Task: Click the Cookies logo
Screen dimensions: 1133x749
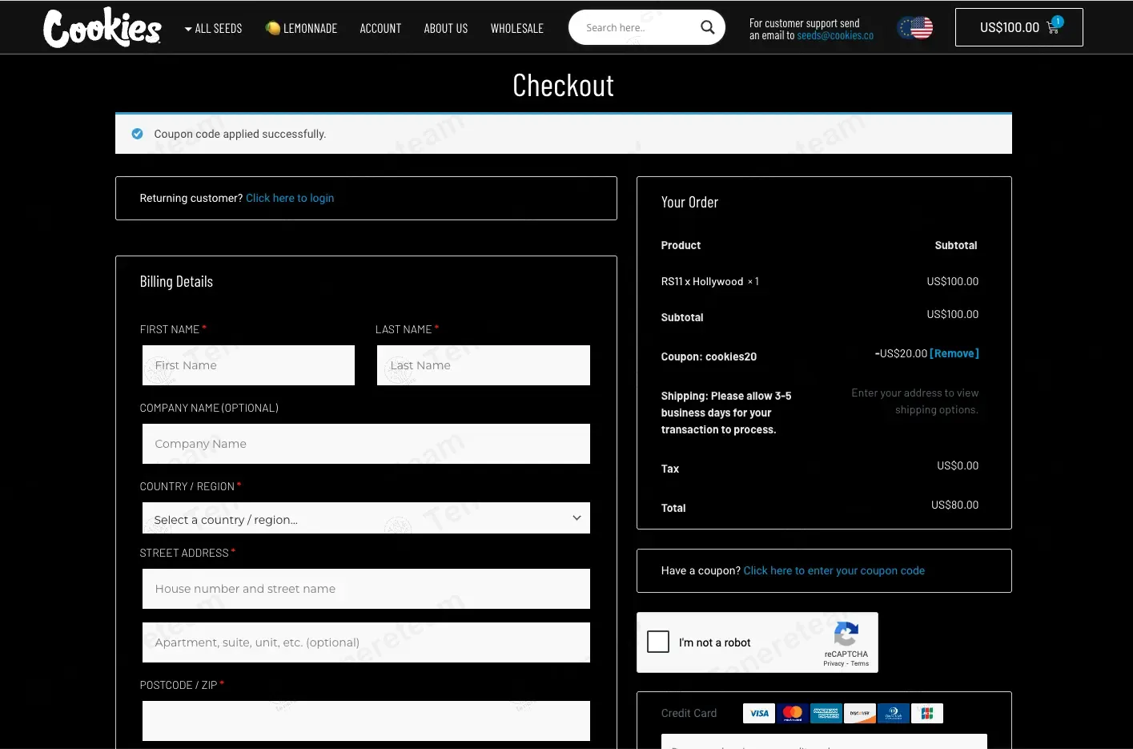Action: pyautogui.click(x=102, y=28)
